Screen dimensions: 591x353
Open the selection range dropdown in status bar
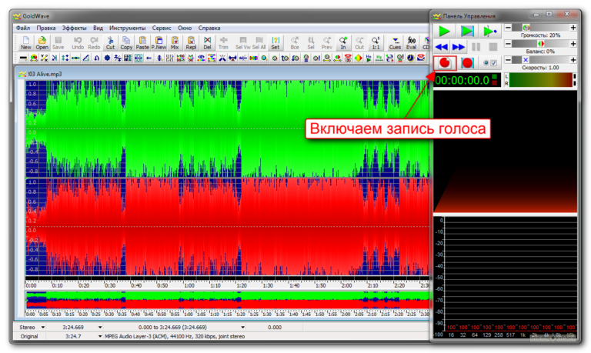(242, 327)
